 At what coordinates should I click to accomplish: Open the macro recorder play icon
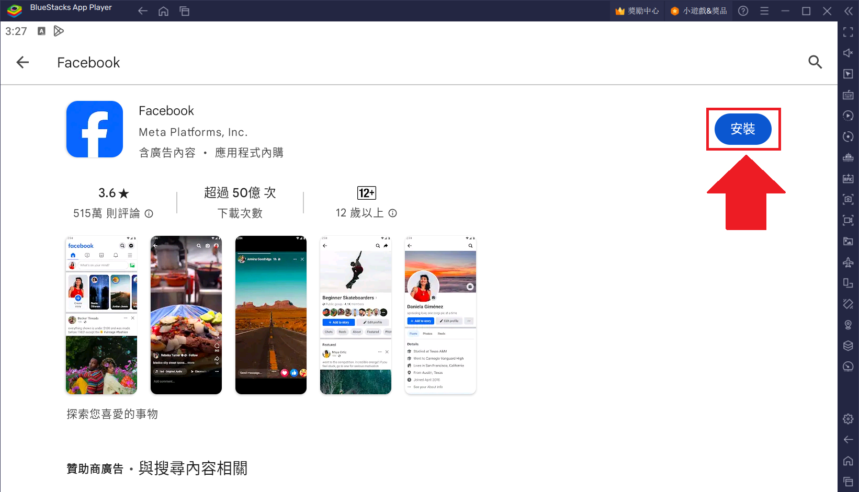(848, 116)
